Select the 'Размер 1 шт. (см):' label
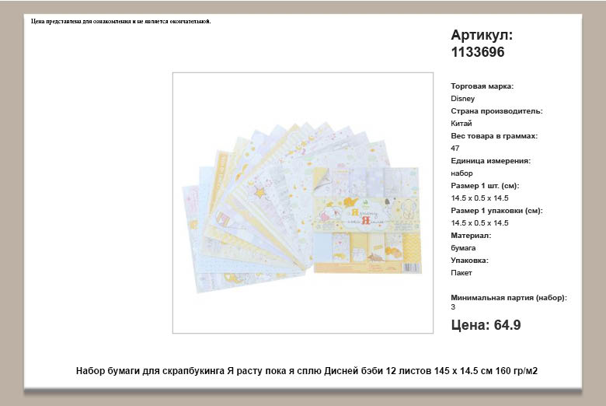The image size is (606, 406). pyautogui.click(x=485, y=186)
